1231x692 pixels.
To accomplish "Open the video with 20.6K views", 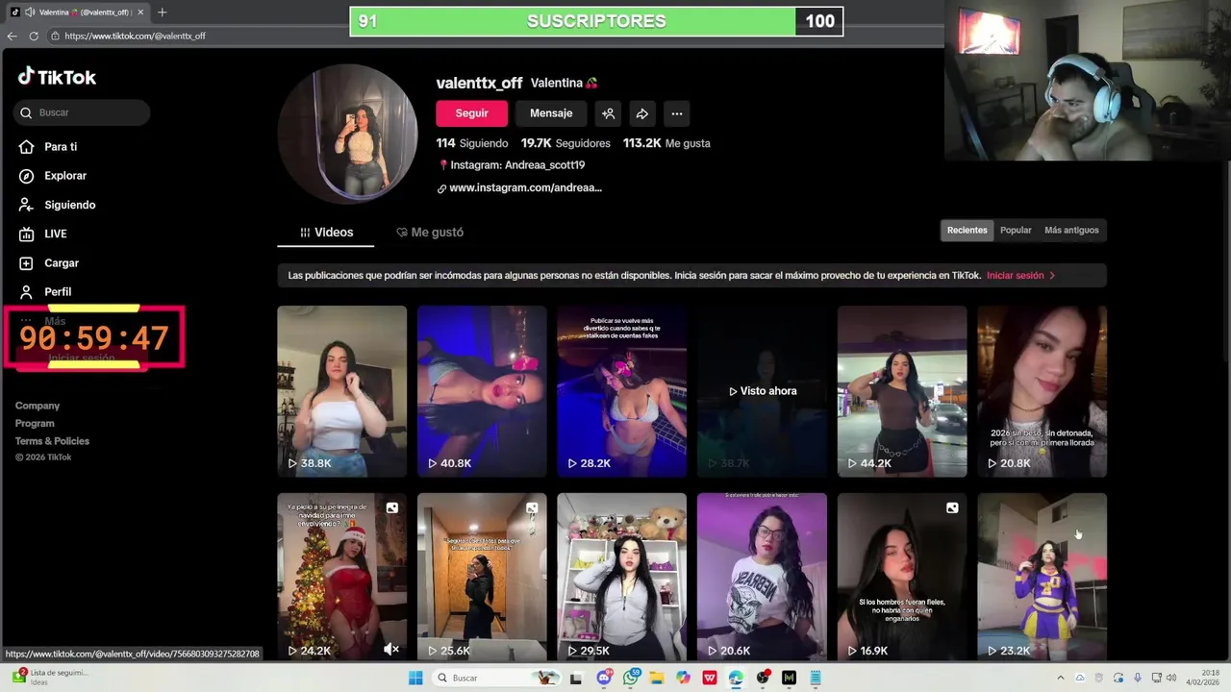I will (762, 577).
